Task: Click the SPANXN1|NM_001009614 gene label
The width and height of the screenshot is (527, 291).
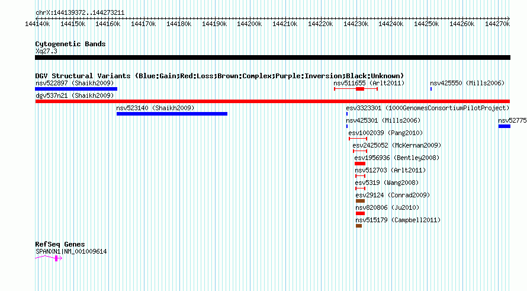Action: coord(71,251)
